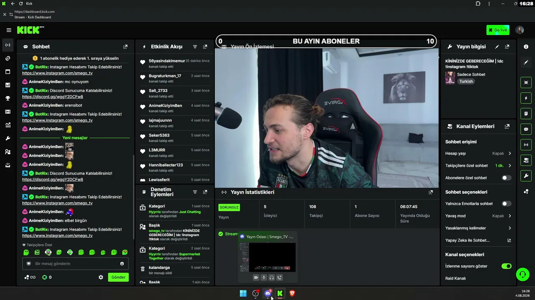This screenshot has height=300, width=535.
Task: Open the hamburger navigation menu
Action: pos(9,30)
